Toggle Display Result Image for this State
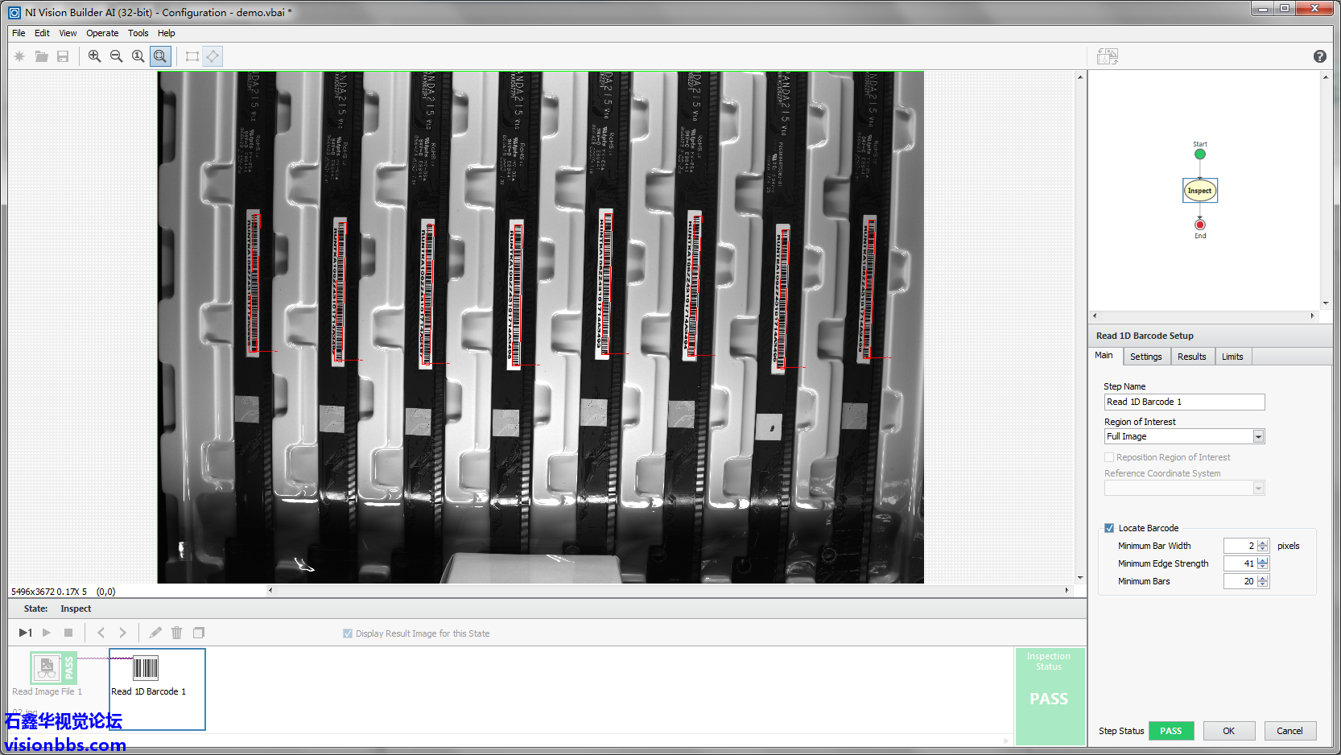Screen dimensions: 1341x755 click(348, 633)
